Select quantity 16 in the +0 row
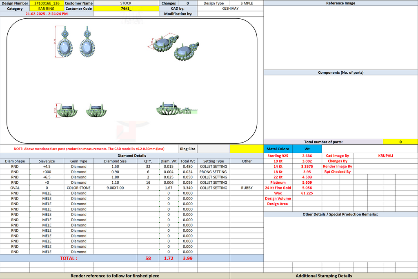 [148, 182]
